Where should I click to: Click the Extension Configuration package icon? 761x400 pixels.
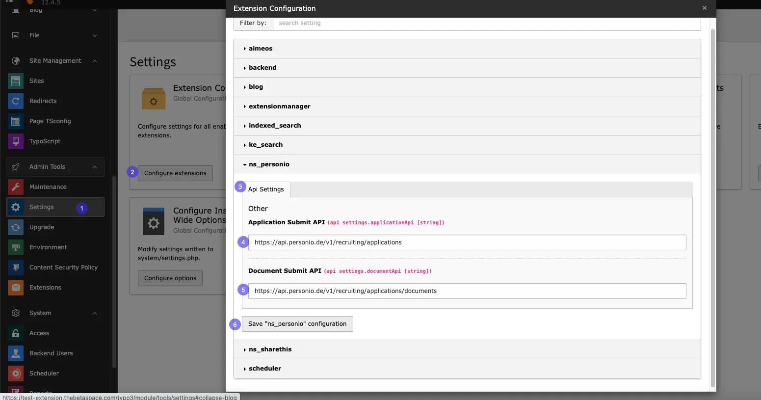tap(154, 99)
